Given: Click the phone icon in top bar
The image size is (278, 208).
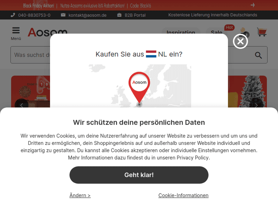Looking at the screenshot, I should (13, 15).
